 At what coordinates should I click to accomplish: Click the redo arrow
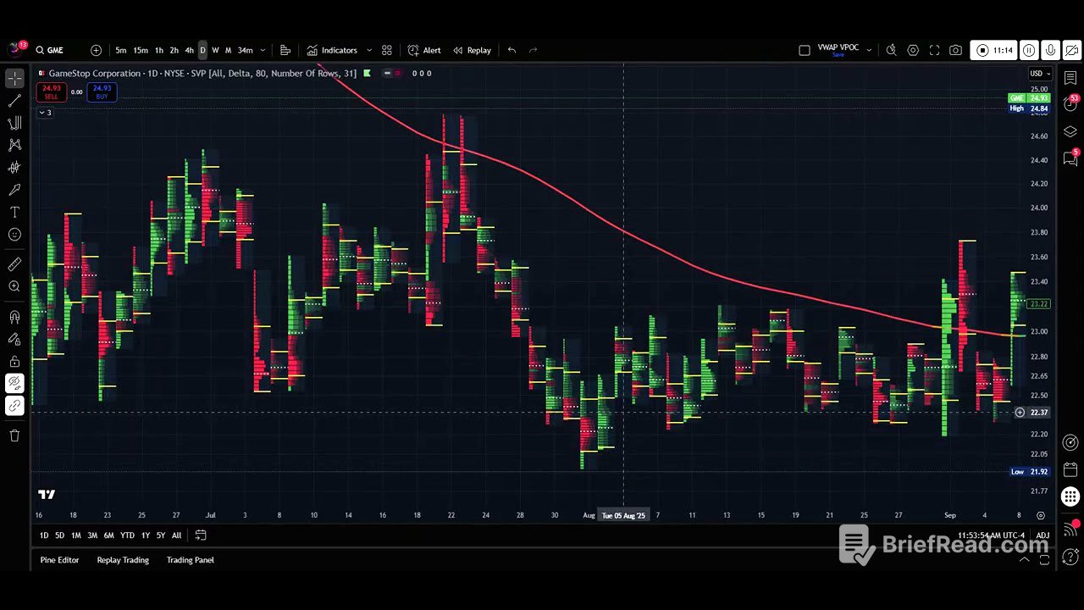[x=533, y=50]
